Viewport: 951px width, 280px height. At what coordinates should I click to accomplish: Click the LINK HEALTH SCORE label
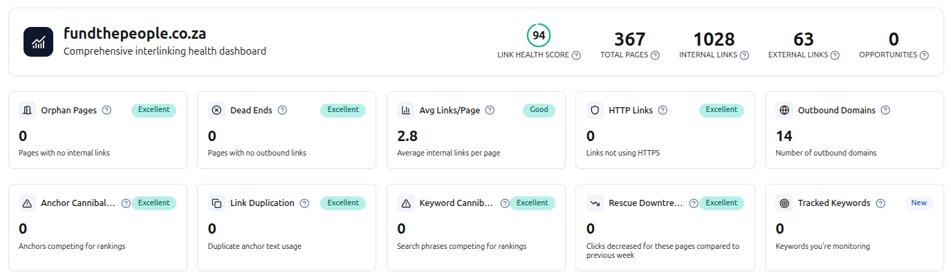[533, 55]
